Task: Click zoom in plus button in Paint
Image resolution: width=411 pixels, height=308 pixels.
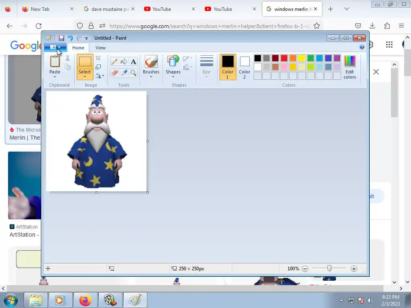Action: 354,268
